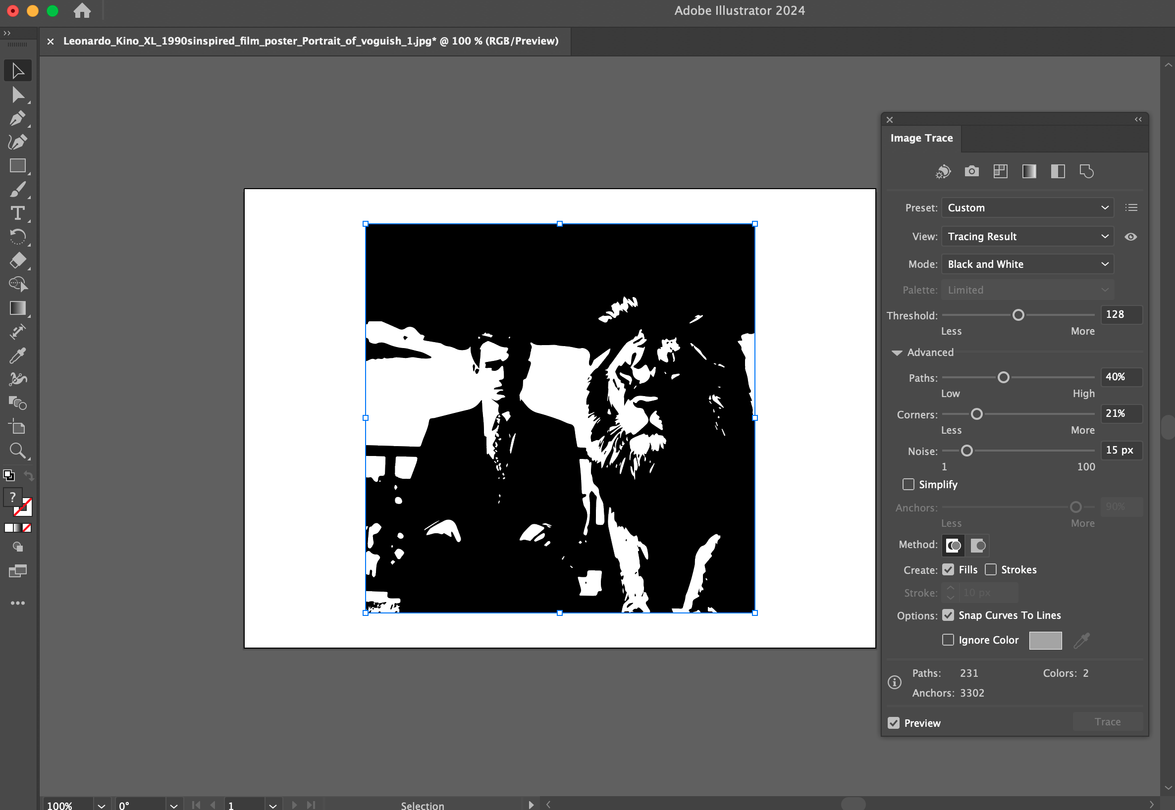This screenshot has height=810, width=1175.
Task: Select the Eraser tool
Action: pyautogui.click(x=17, y=261)
